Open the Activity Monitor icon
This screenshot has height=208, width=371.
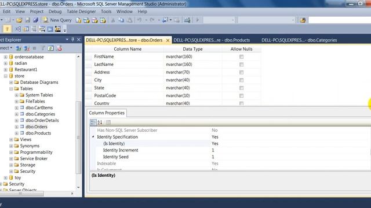tap(187, 20)
